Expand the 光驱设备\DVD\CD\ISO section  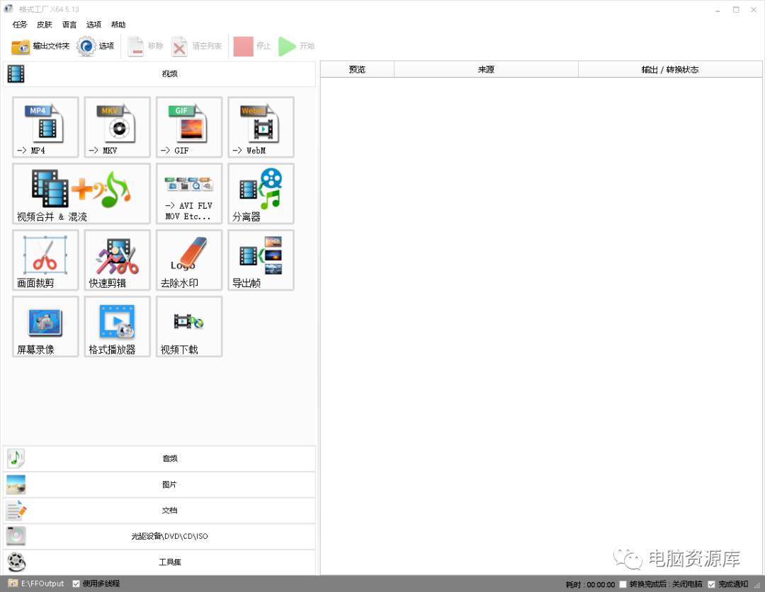click(159, 536)
